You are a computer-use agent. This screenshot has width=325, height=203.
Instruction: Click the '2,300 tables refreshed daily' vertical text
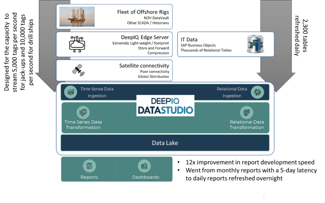pos(301,36)
